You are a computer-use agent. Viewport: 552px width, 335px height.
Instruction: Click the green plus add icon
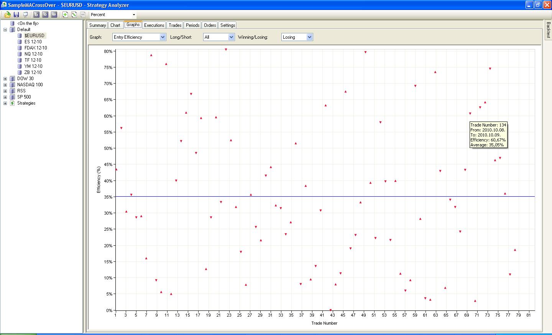(x=65, y=15)
